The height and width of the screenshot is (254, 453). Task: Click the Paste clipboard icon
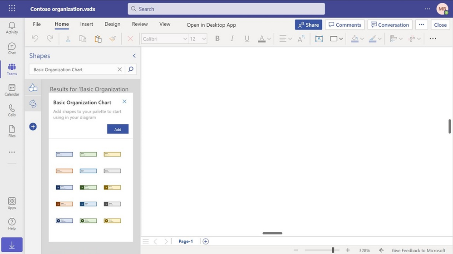(98, 39)
